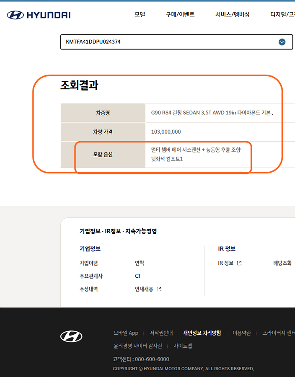Click the external link icon beside IR 정보

coord(239,263)
